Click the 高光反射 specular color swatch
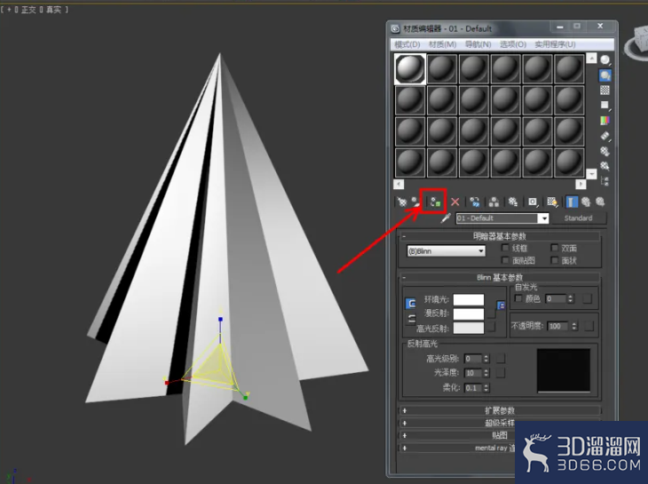648x484 pixels. [469, 329]
